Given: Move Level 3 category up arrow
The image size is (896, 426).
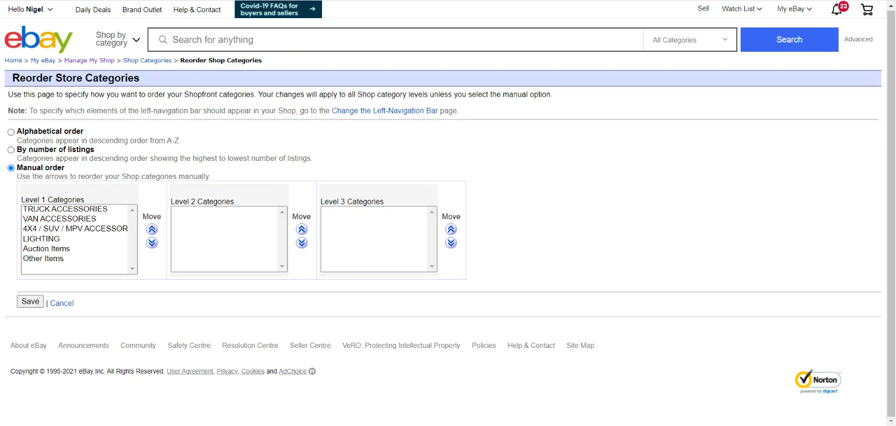Looking at the screenshot, I should [x=451, y=230].
